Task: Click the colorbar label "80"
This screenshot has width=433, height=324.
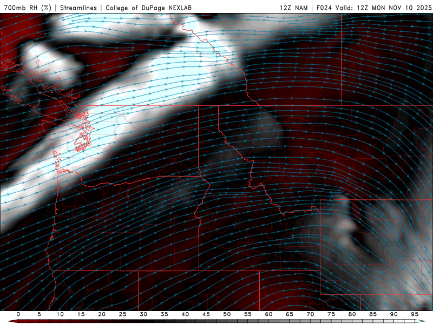Action: coord(352,314)
